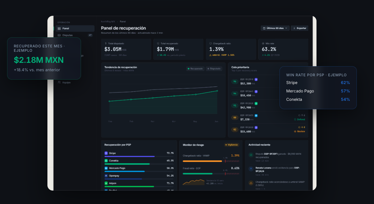Open dispute DSP-9F2A38 in priority queue
Image resolution: width=374 pixels, height=204 pixels.
(x=247, y=104)
